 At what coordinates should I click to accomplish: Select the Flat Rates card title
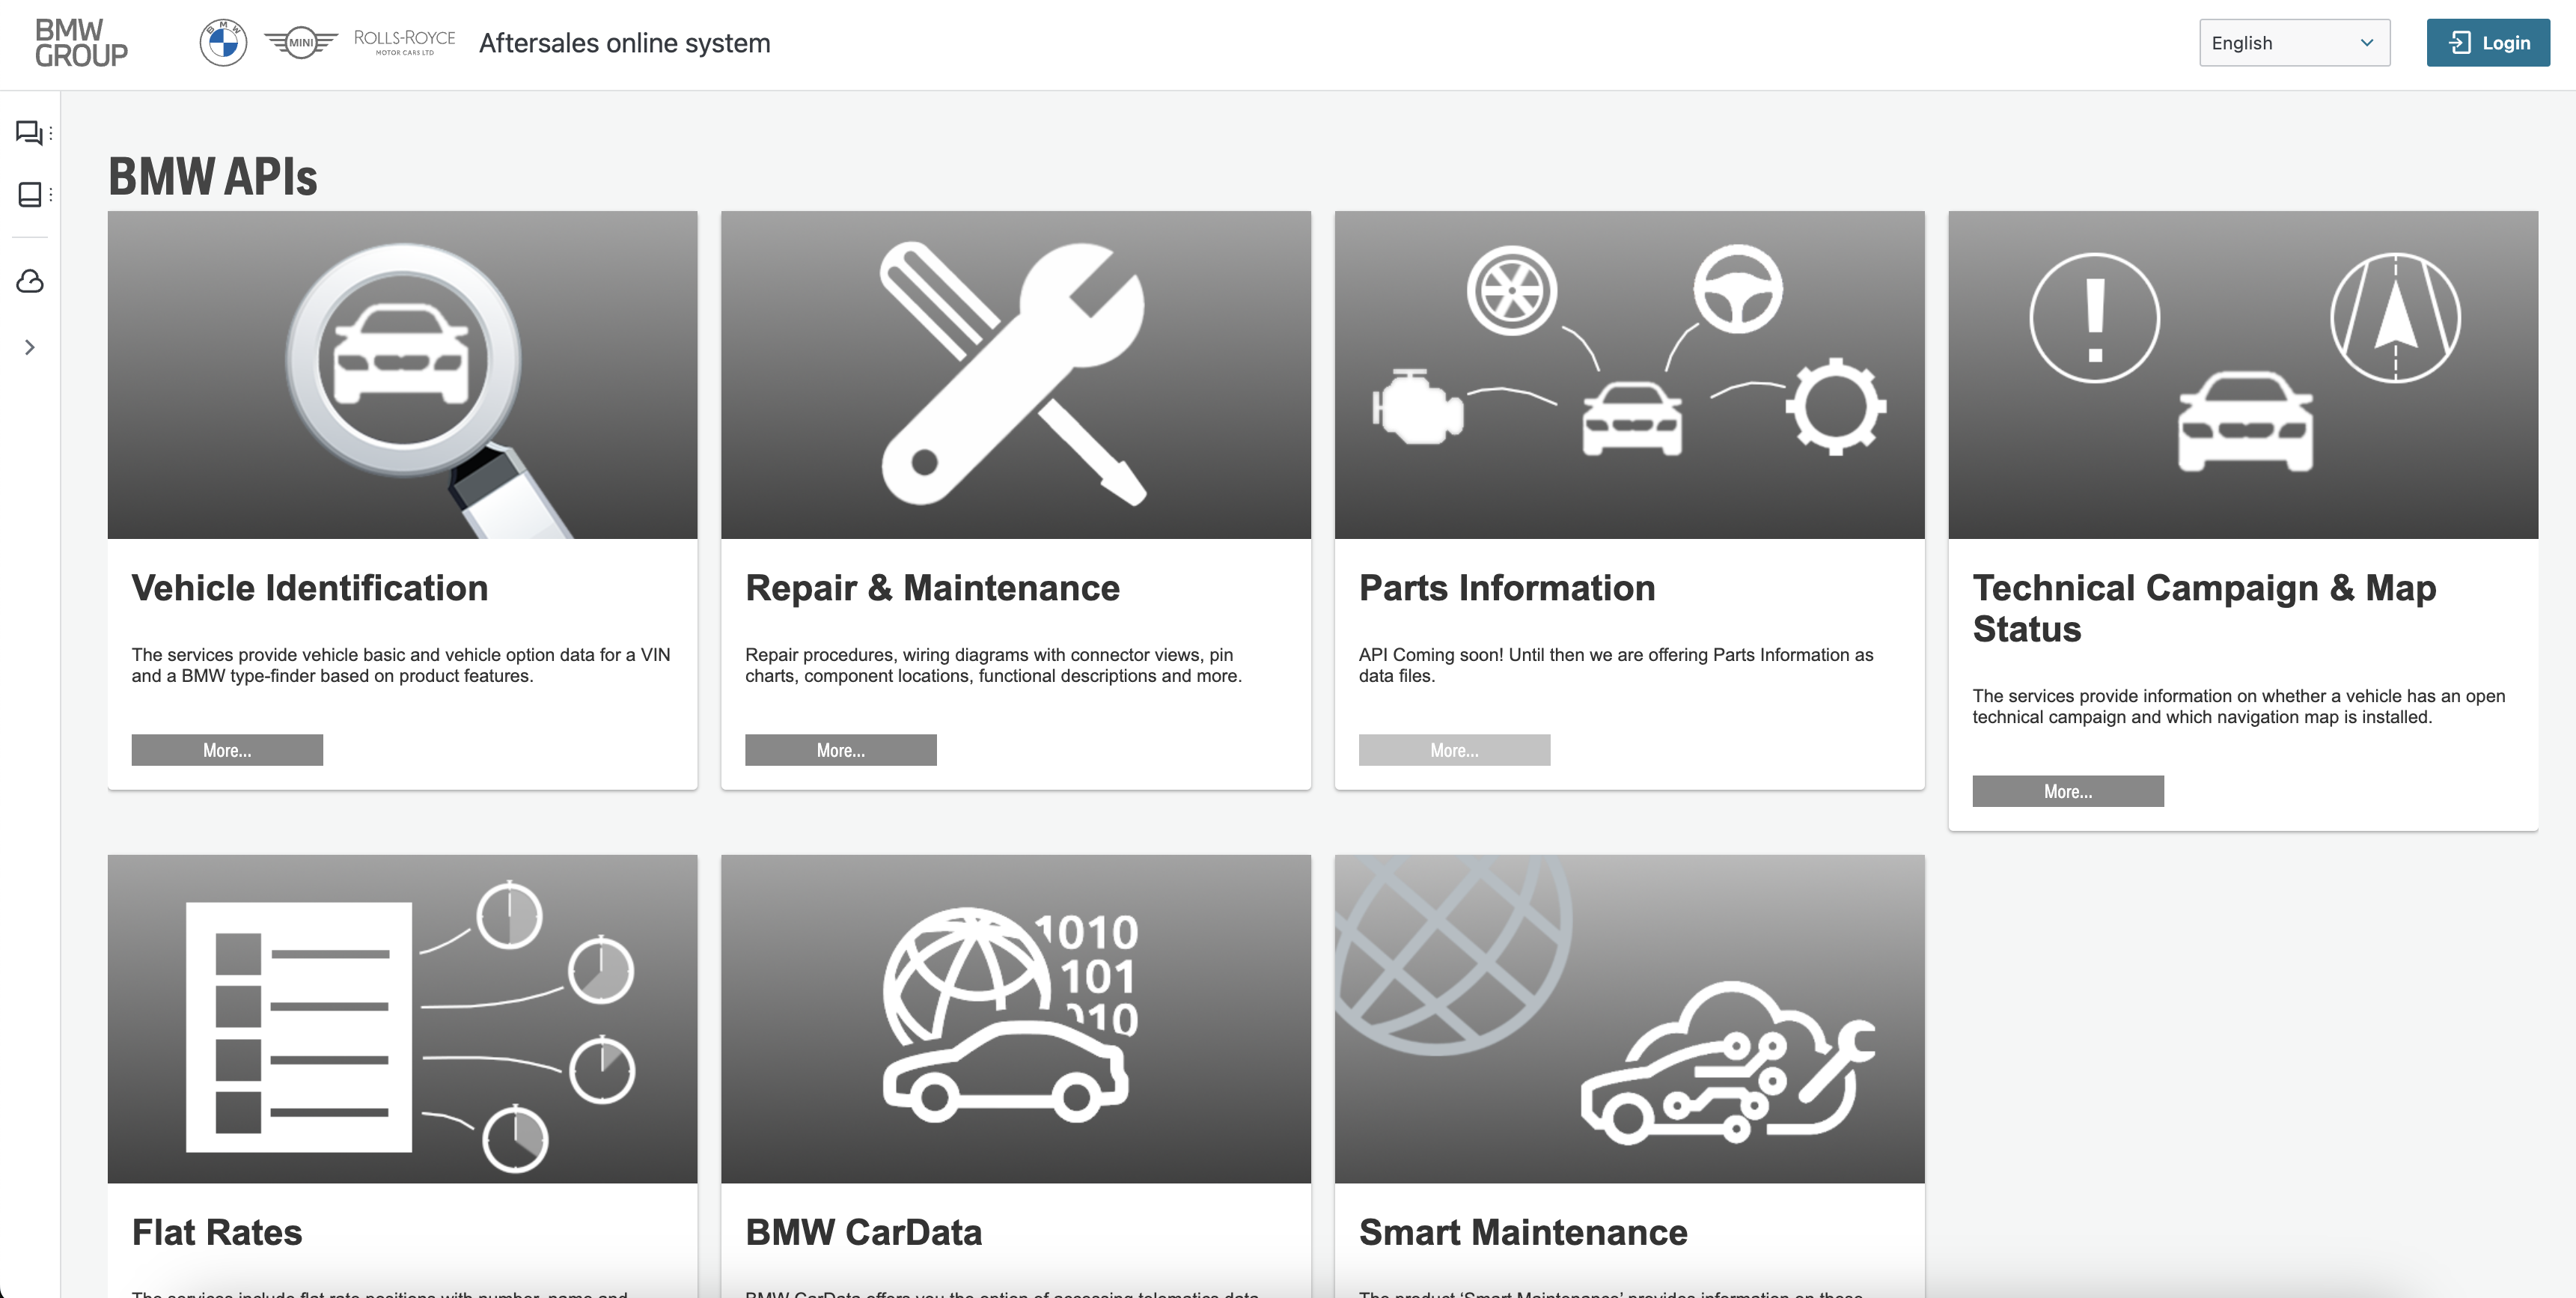click(217, 1232)
